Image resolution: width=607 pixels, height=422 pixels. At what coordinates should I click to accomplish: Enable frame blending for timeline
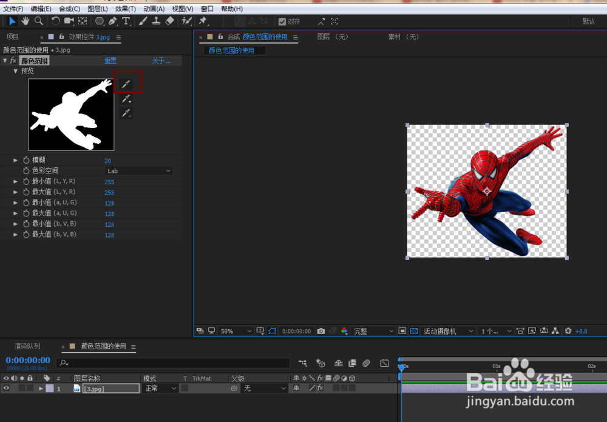[x=352, y=363]
